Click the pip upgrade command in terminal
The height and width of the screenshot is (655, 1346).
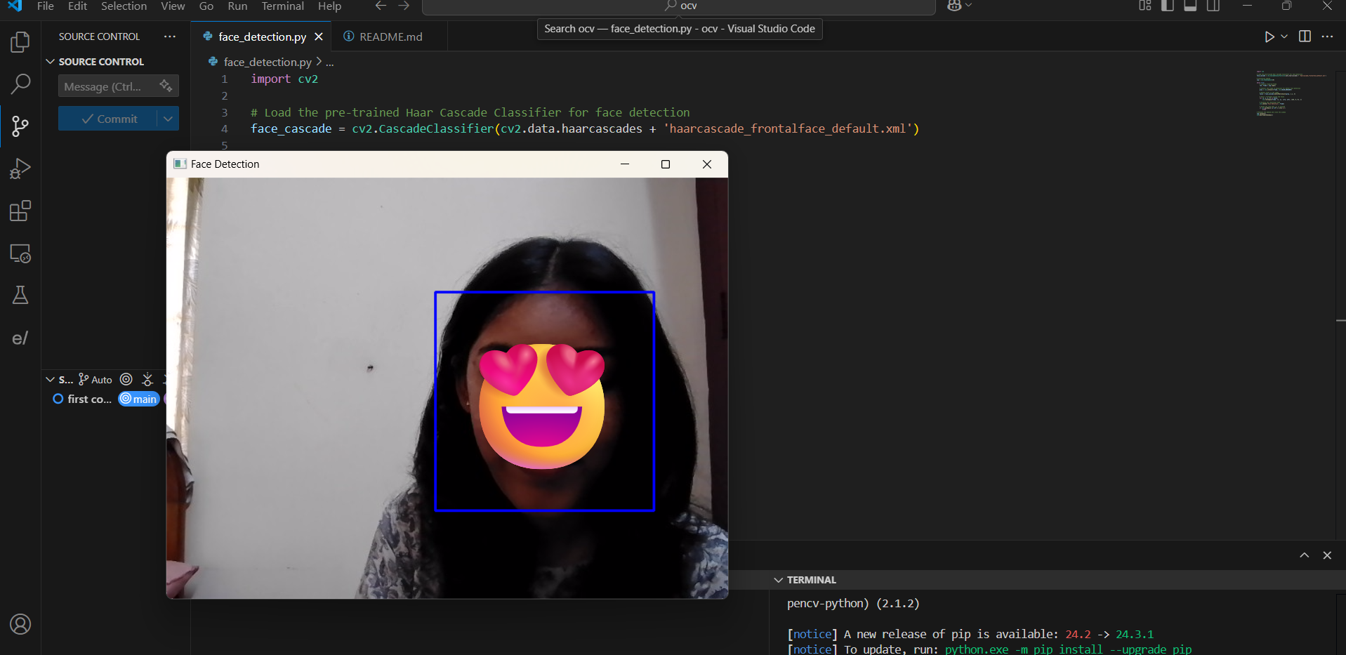click(x=1068, y=649)
